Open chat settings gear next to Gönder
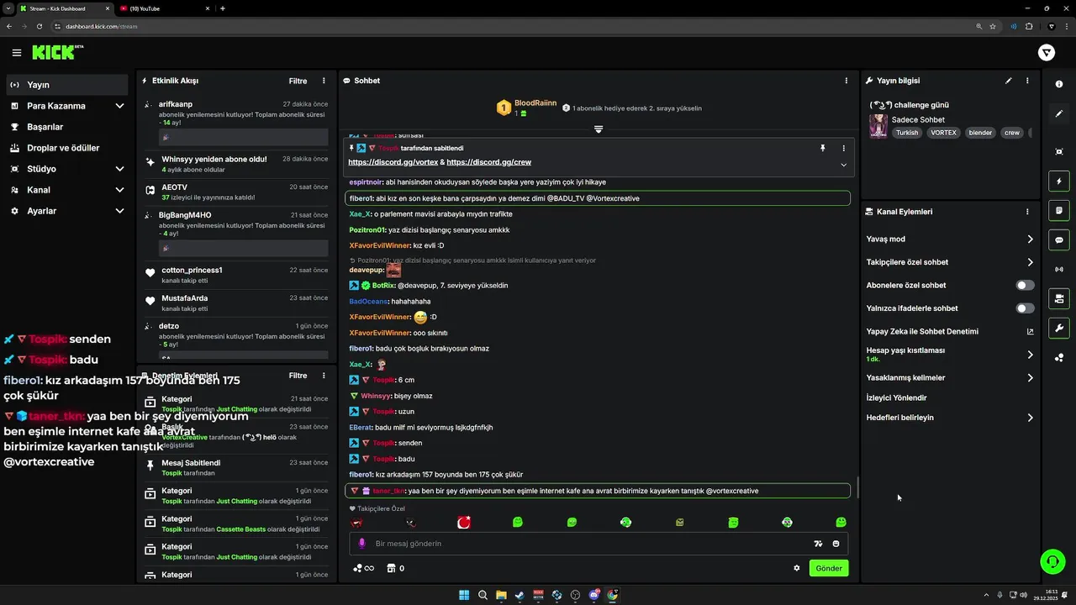 click(x=797, y=568)
